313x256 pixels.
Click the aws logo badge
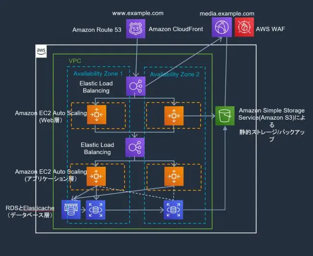click(41, 51)
